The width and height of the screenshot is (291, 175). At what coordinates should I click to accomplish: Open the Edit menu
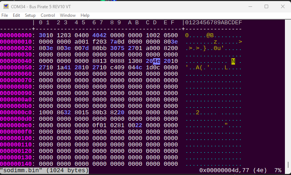pos(16,15)
